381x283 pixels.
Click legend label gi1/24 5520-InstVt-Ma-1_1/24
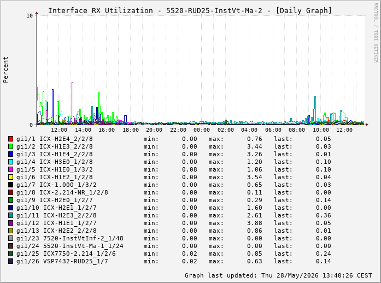coord(70,246)
